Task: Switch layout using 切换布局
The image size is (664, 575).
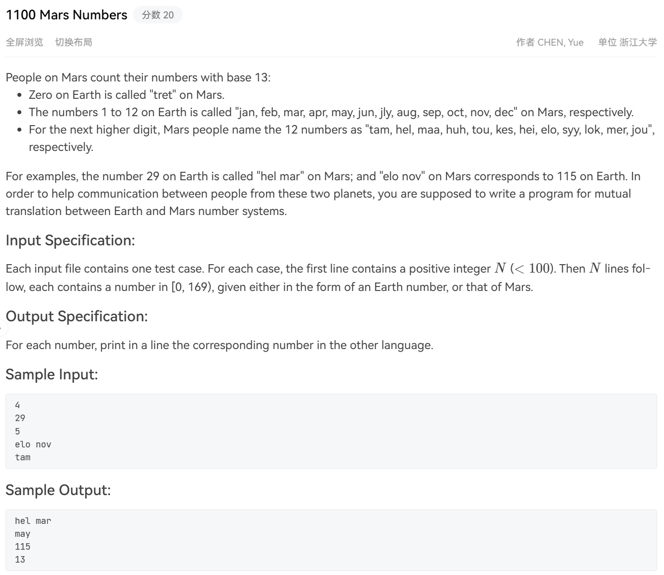Action: (74, 42)
